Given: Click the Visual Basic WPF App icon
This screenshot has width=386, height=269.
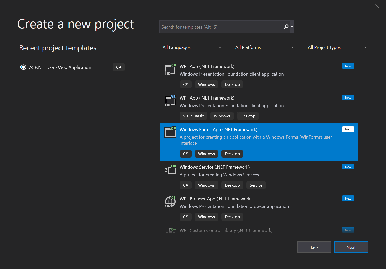Looking at the screenshot, I should click(x=170, y=101).
